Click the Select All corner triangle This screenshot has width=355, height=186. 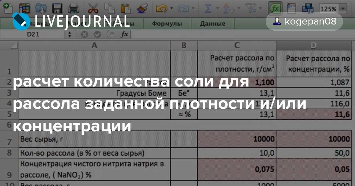[x=9, y=45]
